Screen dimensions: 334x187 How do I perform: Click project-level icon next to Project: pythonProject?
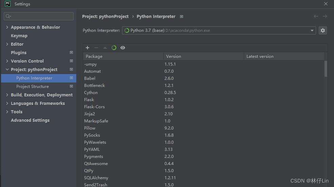tap(71, 69)
